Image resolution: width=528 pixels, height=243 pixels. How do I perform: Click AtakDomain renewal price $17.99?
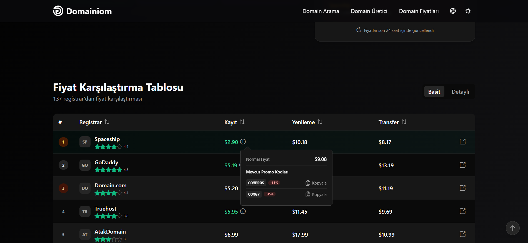300,235
